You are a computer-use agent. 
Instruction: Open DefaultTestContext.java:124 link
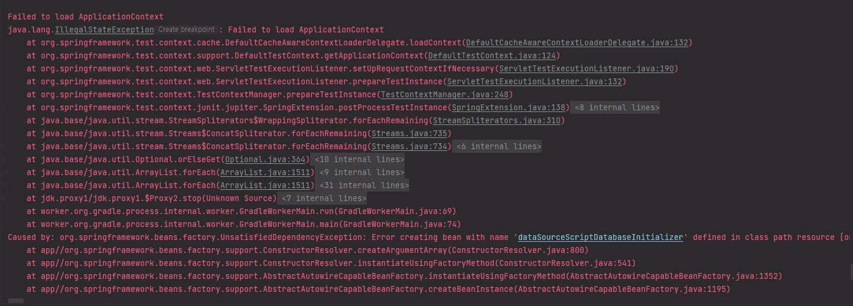[492, 55]
